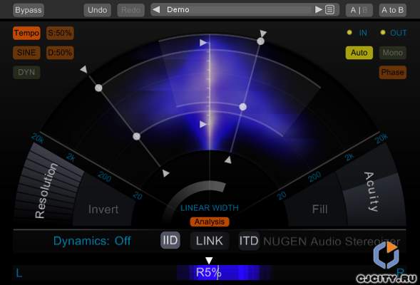
Task: Click triangle at bottom of right line
Action: click(228, 160)
